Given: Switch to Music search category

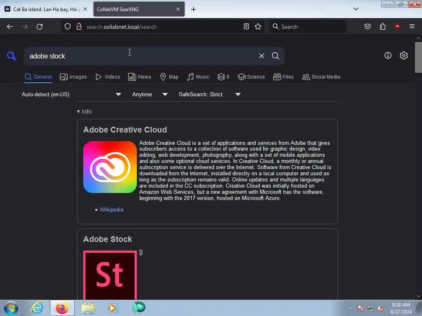Looking at the screenshot, I should click(198, 77).
